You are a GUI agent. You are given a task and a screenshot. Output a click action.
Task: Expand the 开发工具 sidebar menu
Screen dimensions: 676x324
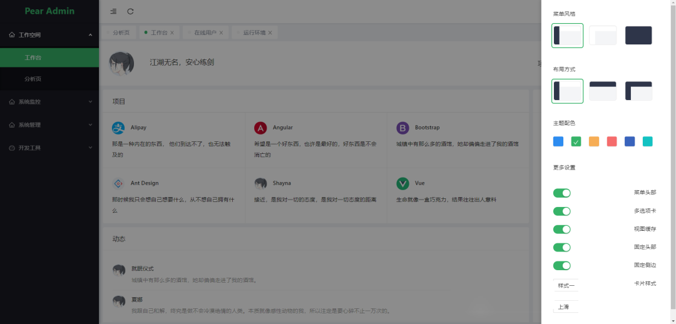(x=49, y=148)
